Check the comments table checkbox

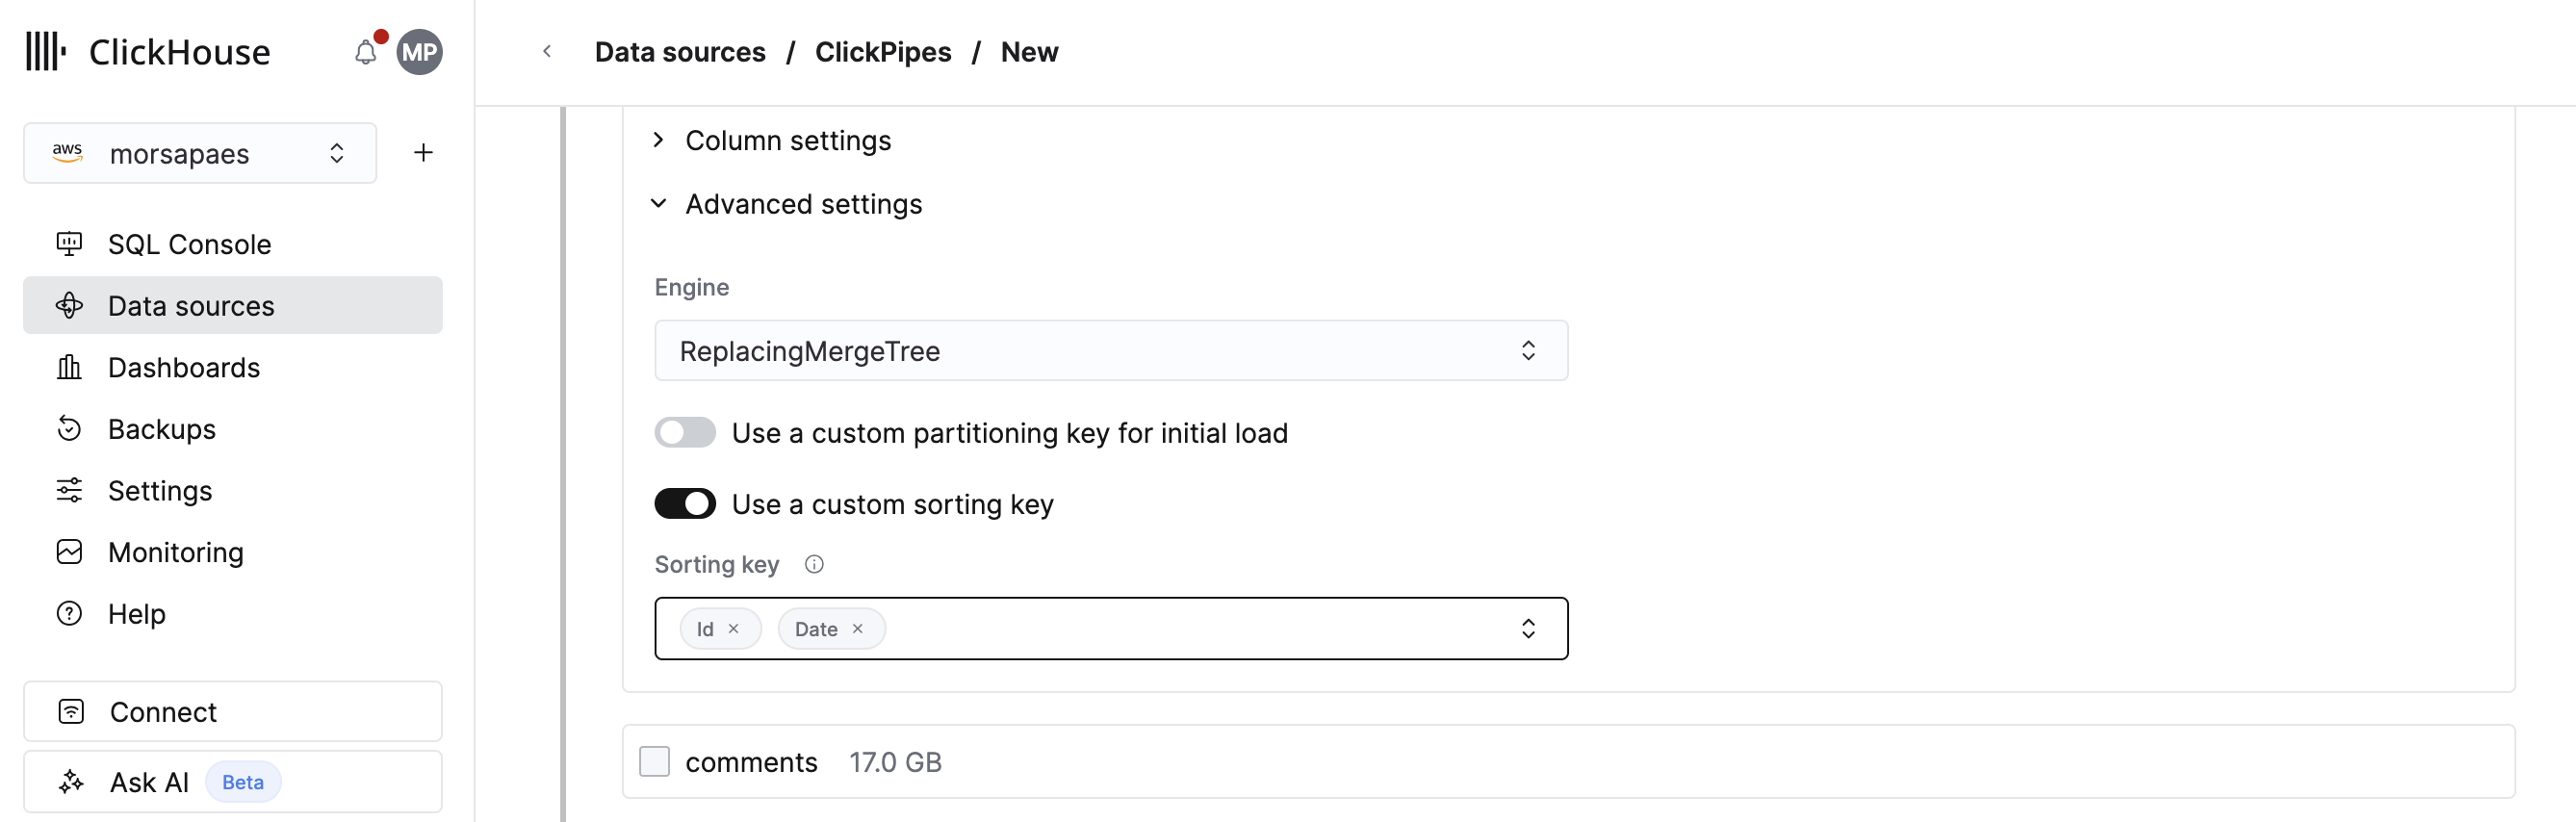point(655,761)
